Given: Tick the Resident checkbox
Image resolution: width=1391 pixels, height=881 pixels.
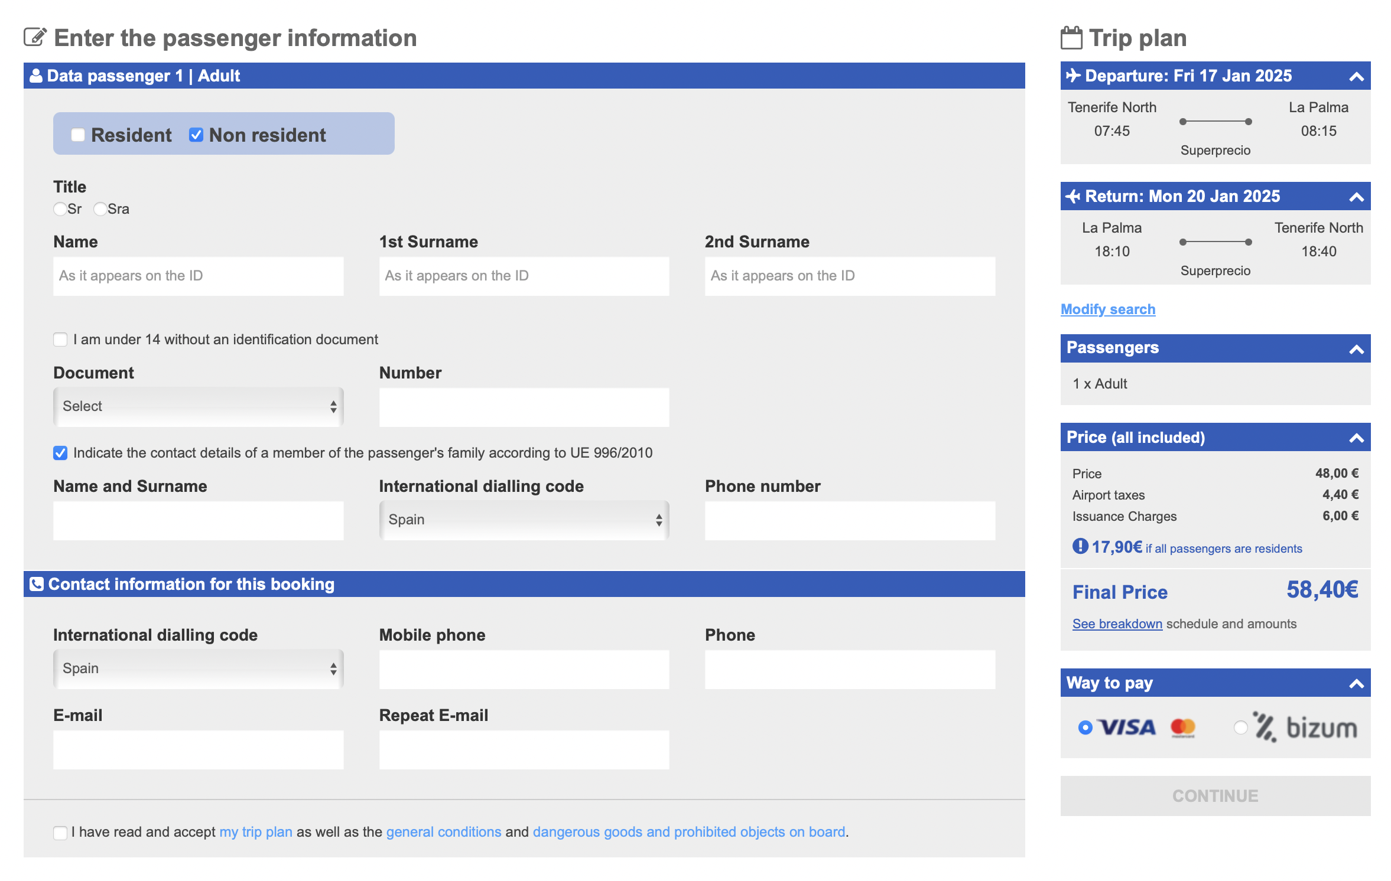Looking at the screenshot, I should click(78, 135).
